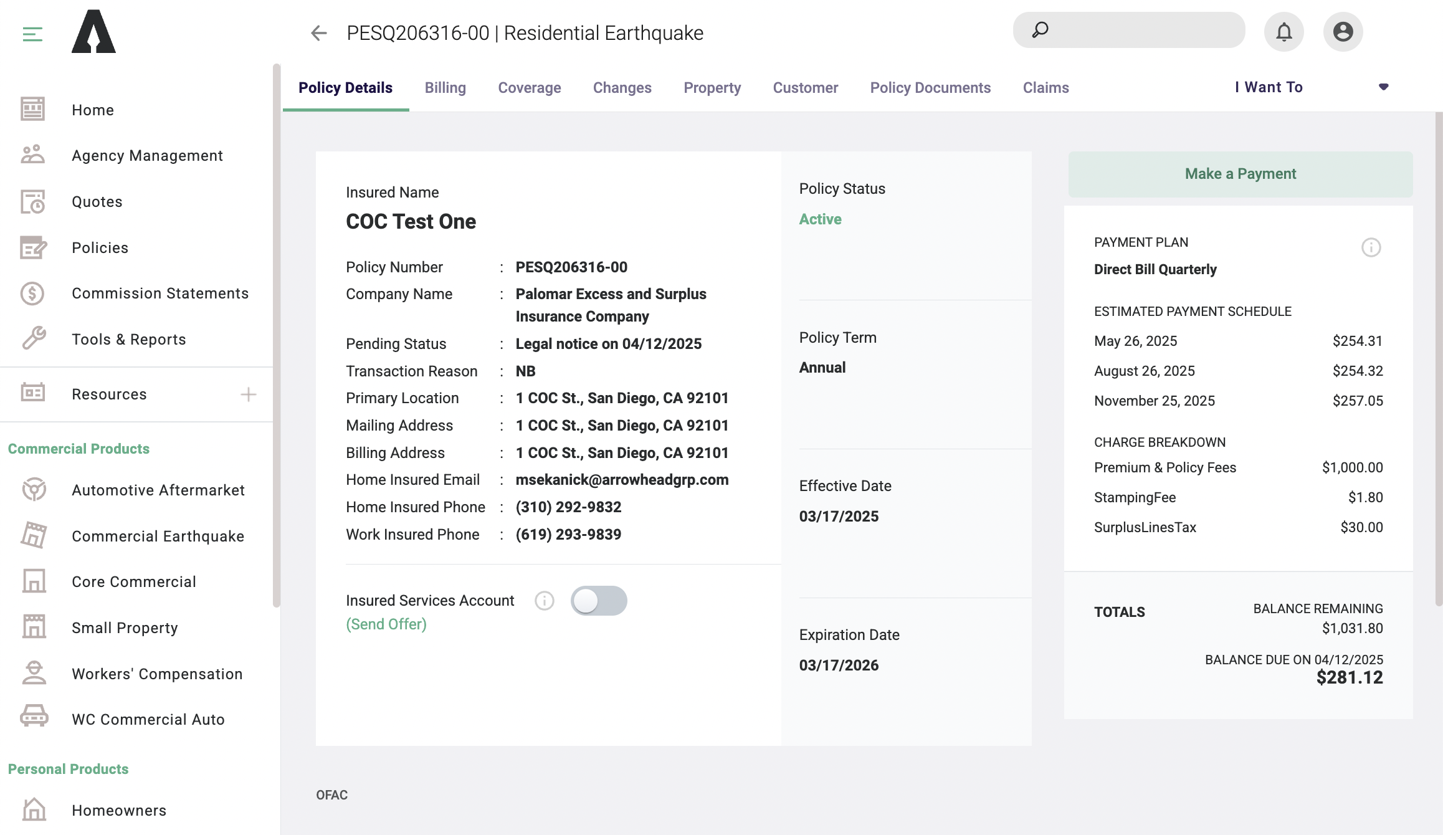
Task: Select the Policies sidebar icon
Action: pos(32,247)
